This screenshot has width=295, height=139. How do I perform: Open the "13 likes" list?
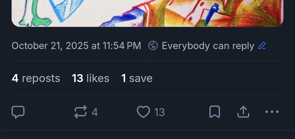[90, 78]
